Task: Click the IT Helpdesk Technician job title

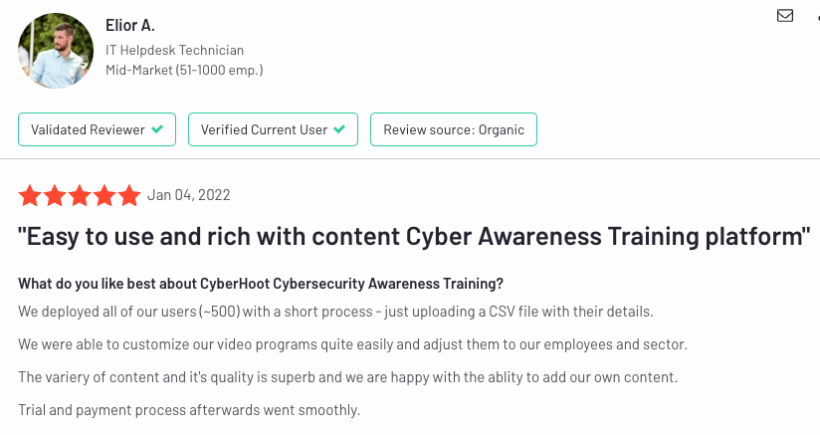Action: [175, 50]
